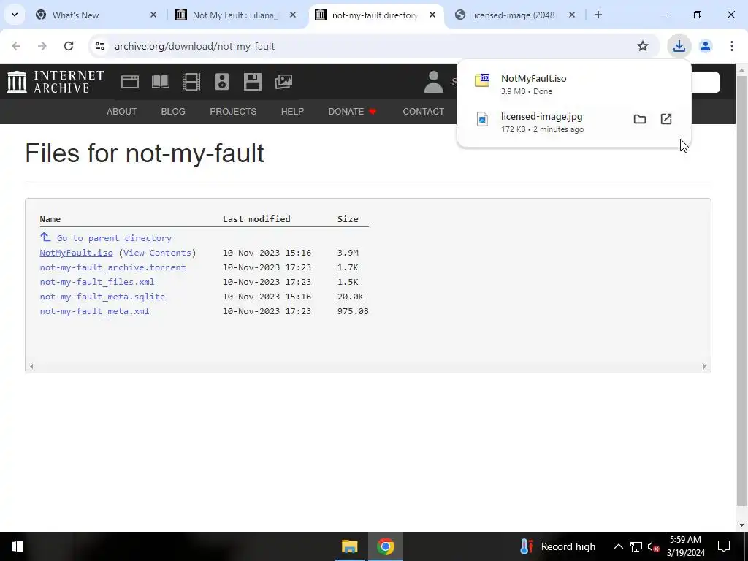Screen dimensions: 748x561
Task: Reload the current page
Action: tap(69, 46)
